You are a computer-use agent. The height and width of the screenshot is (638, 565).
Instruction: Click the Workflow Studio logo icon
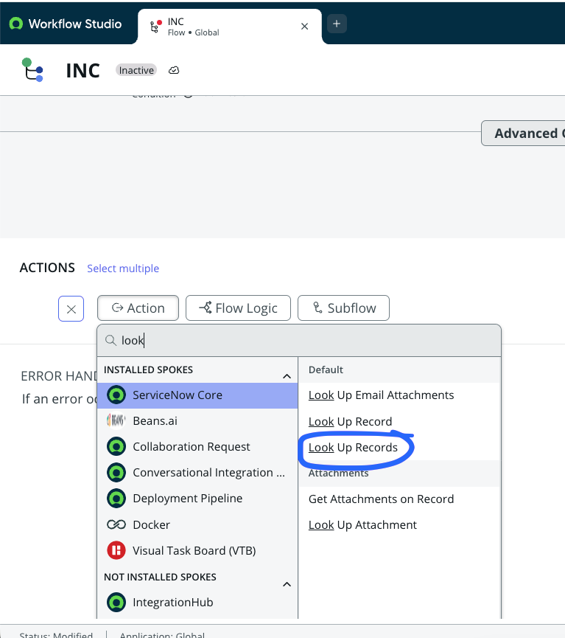pyautogui.click(x=16, y=24)
